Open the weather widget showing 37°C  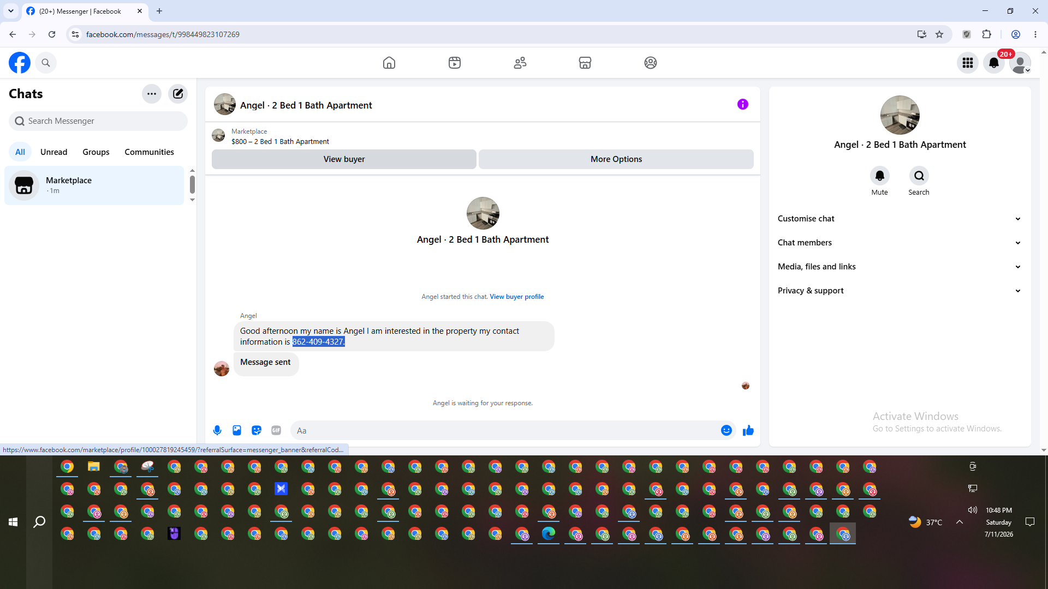click(x=925, y=522)
